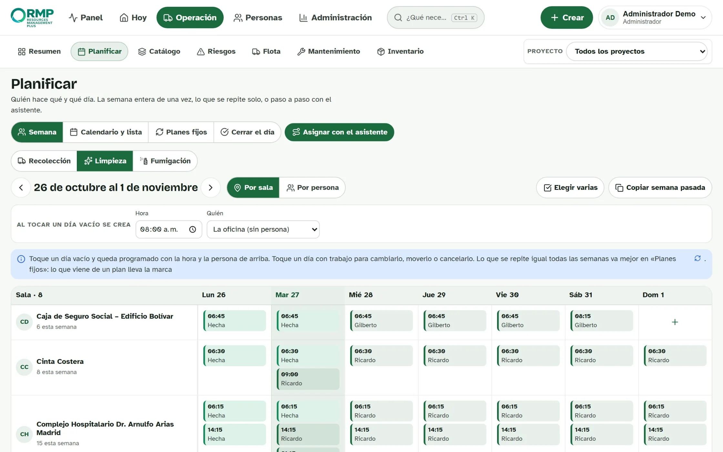
Task: Click the clock icon in the Hora field
Action: click(x=193, y=230)
